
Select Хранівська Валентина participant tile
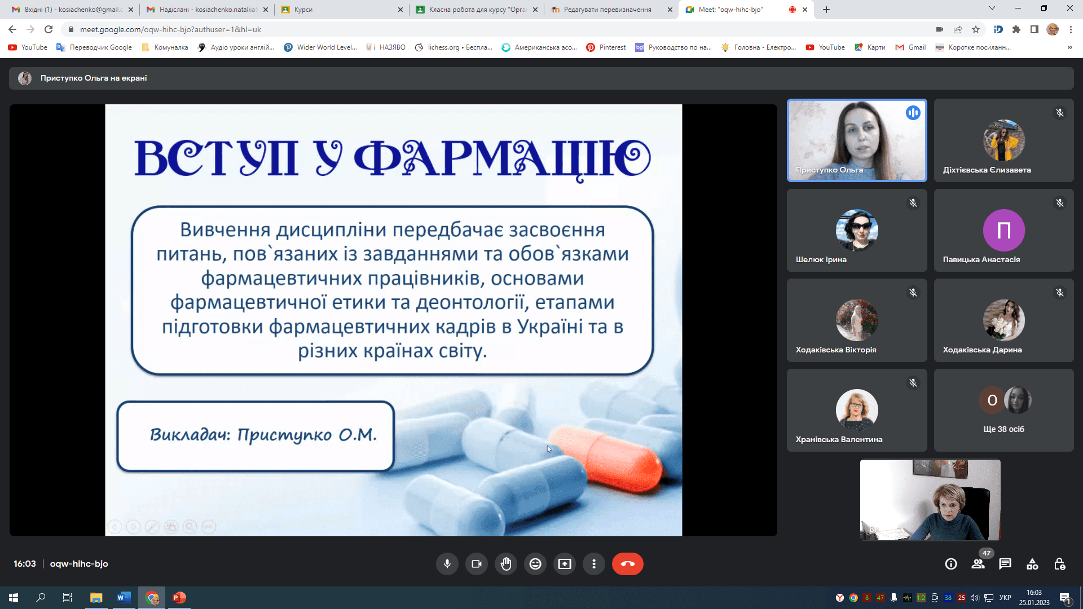coord(857,410)
